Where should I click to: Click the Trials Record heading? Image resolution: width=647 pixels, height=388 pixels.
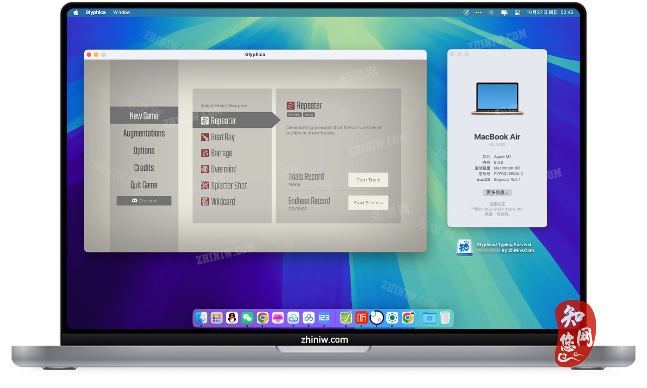coord(306,176)
